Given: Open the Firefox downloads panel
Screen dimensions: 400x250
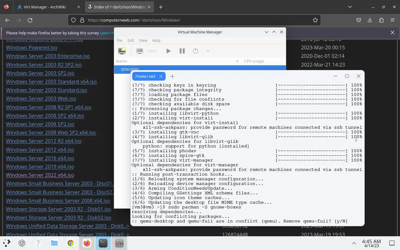Looking at the screenshot, I should (x=370, y=20).
